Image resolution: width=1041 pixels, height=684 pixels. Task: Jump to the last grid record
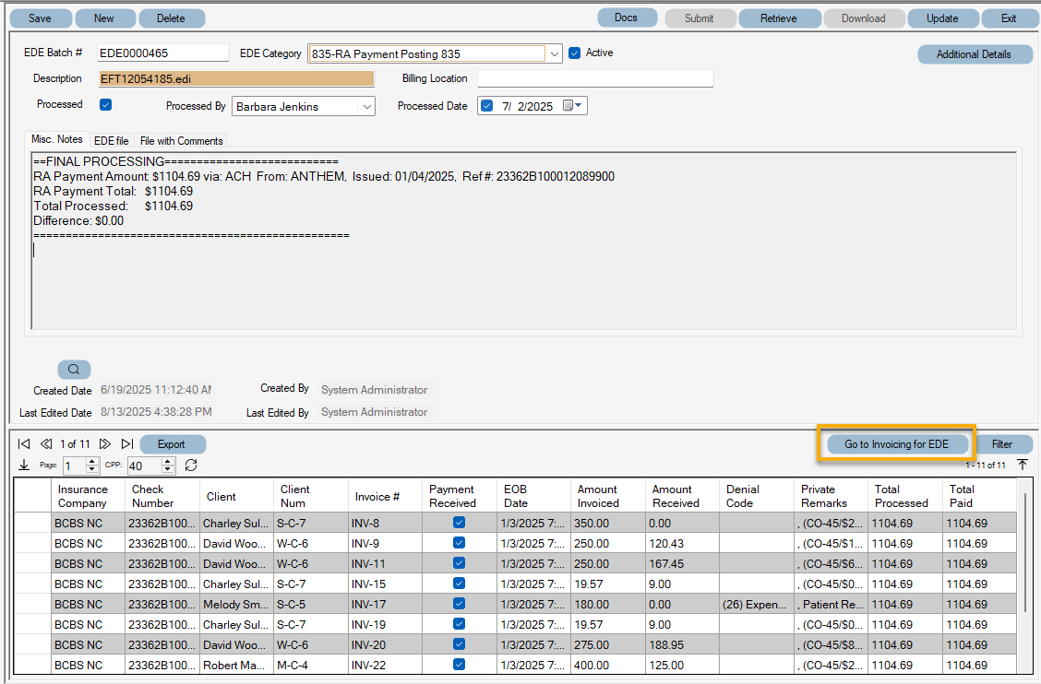tap(127, 443)
